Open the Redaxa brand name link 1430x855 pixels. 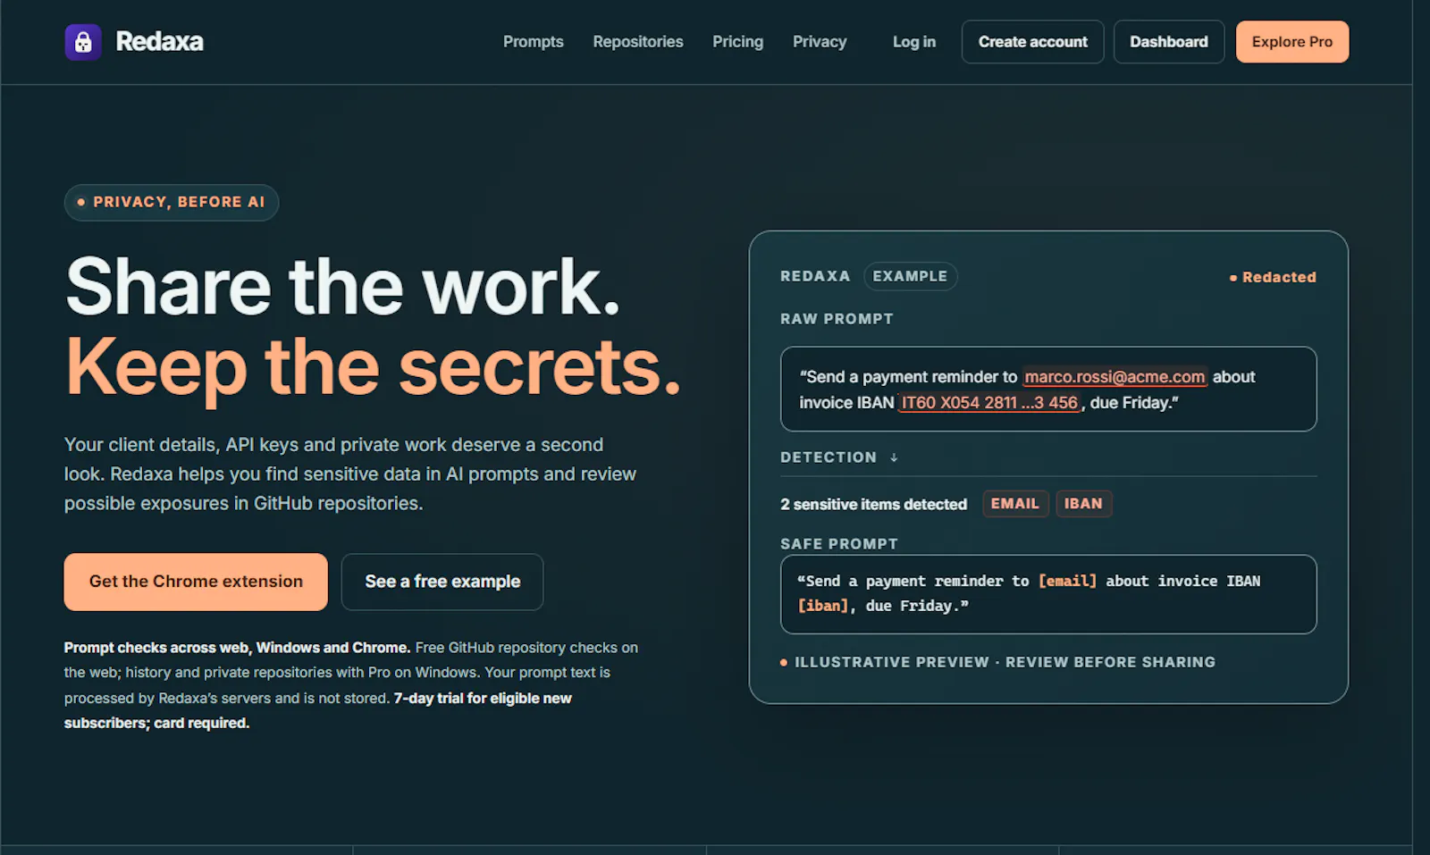[159, 42]
